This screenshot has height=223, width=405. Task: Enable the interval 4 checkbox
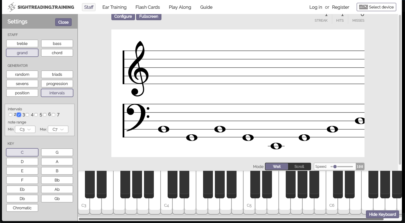point(27,115)
